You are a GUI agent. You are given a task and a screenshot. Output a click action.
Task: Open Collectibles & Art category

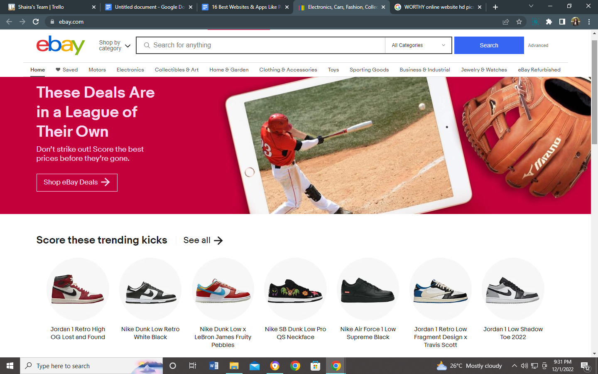(x=176, y=70)
